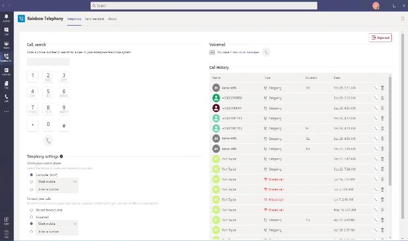Click the Duration column header
The image size is (408, 241).
pos(311,78)
